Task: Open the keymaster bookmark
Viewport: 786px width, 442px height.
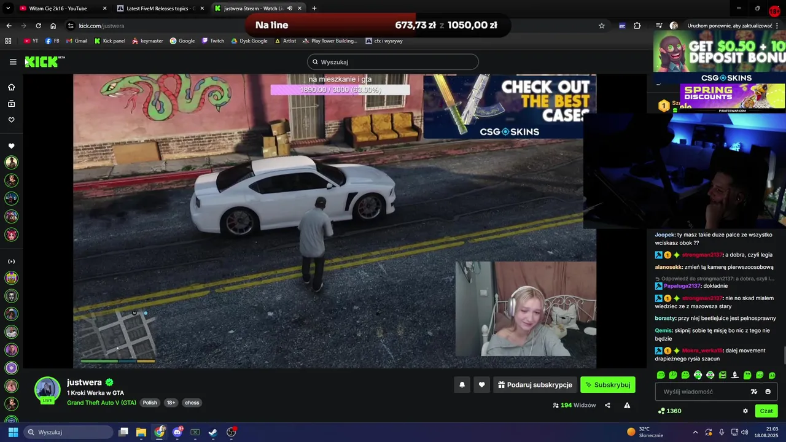Action: click(x=147, y=41)
